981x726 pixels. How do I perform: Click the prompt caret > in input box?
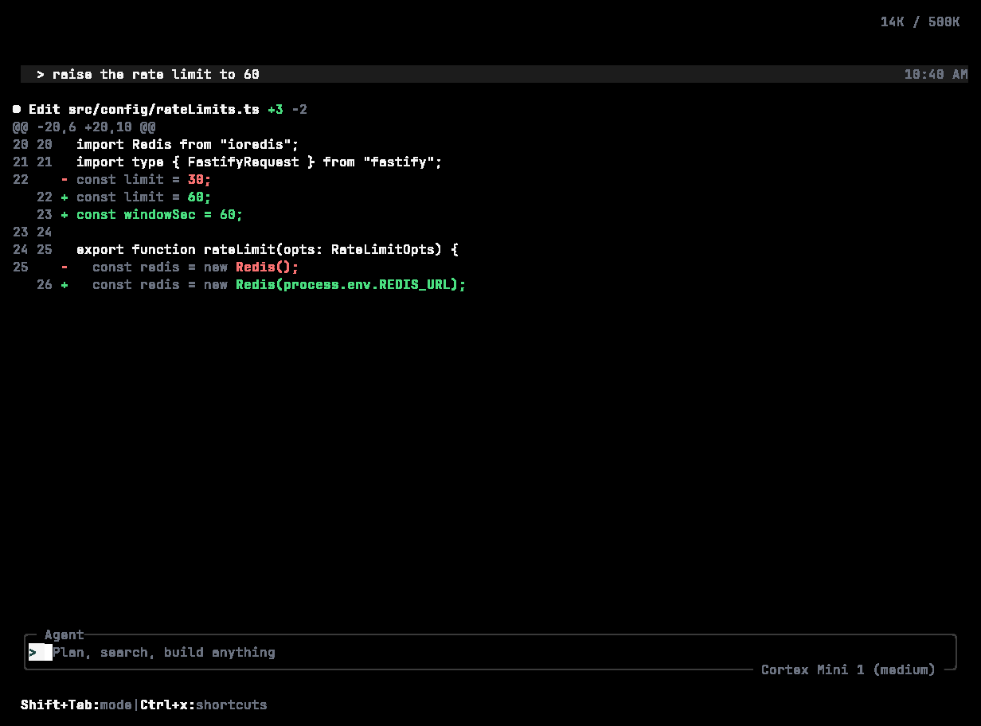33,652
